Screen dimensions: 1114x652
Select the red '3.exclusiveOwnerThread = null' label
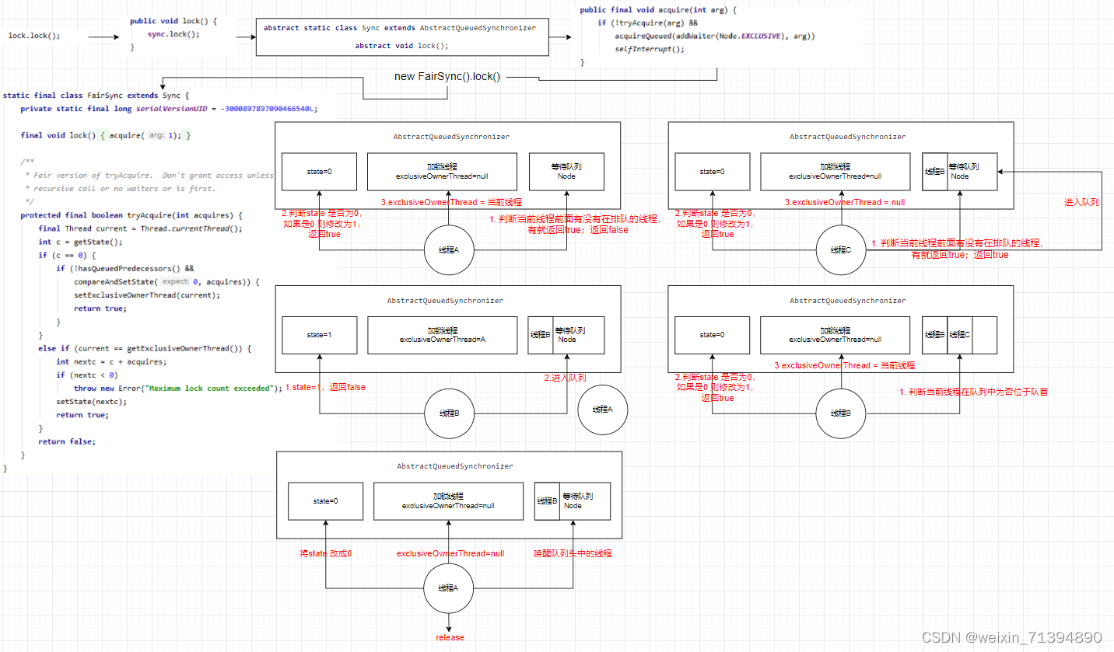click(x=844, y=202)
